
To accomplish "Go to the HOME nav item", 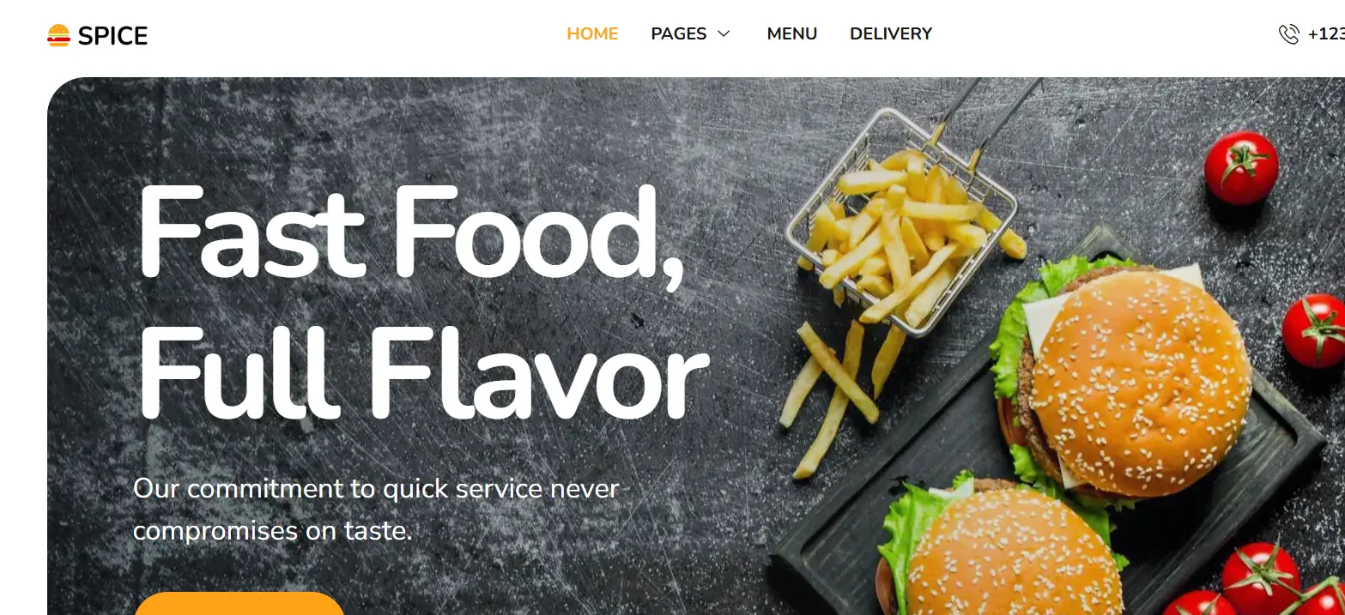I will point(592,33).
